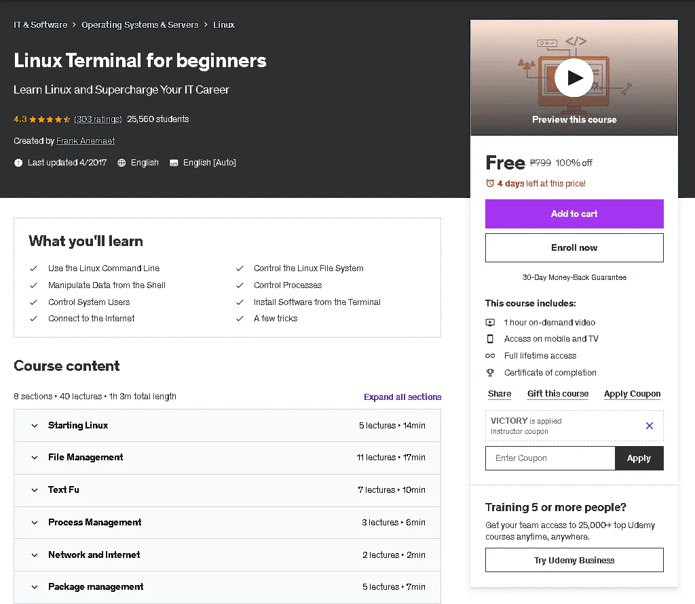Play the course preview video
695x604 pixels.
pos(574,77)
